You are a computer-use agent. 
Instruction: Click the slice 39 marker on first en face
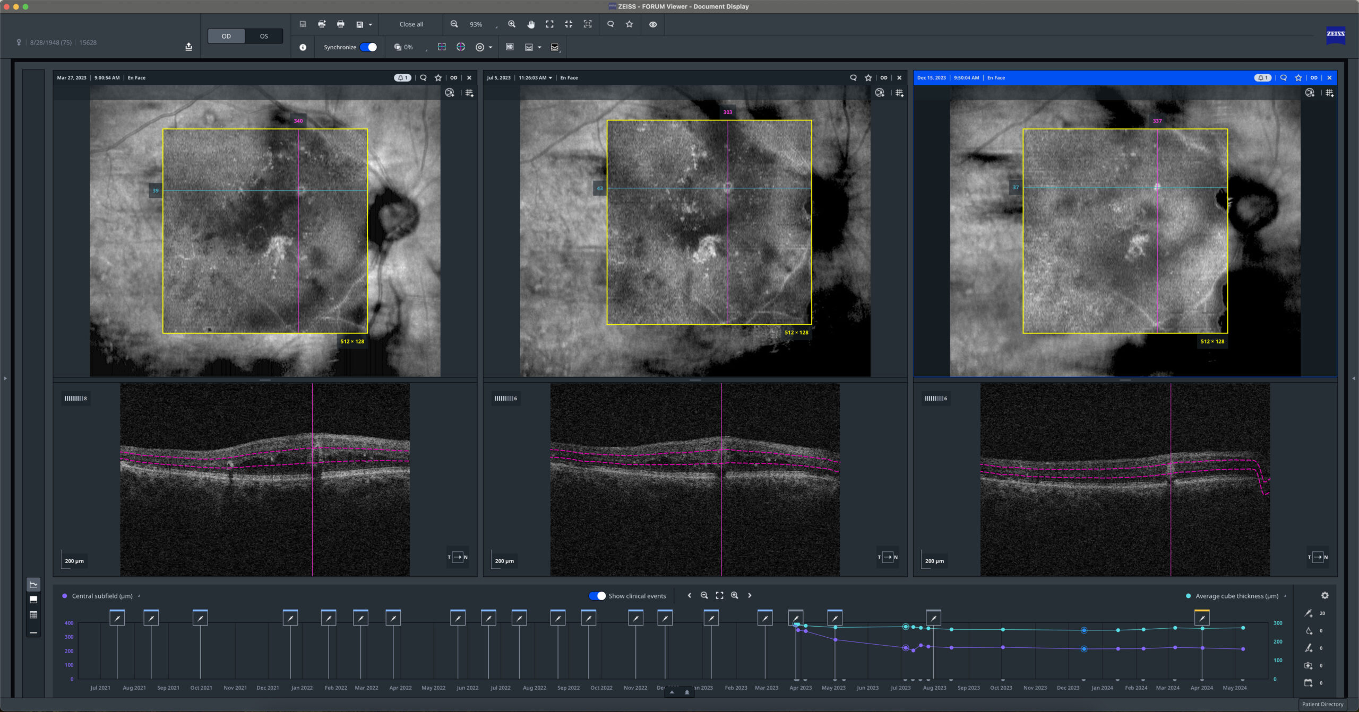156,190
